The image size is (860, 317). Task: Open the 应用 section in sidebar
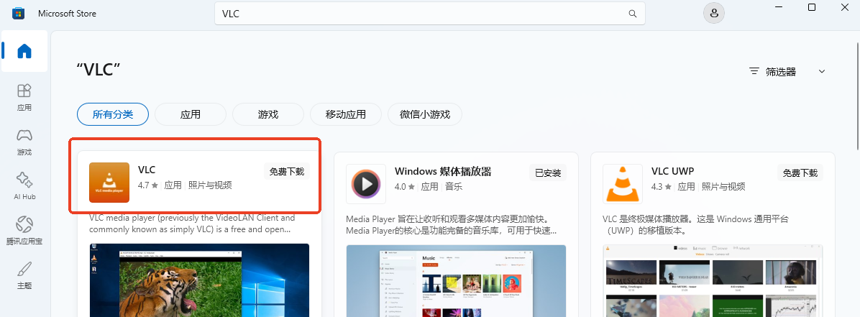pyautogui.click(x=24, y=97)
